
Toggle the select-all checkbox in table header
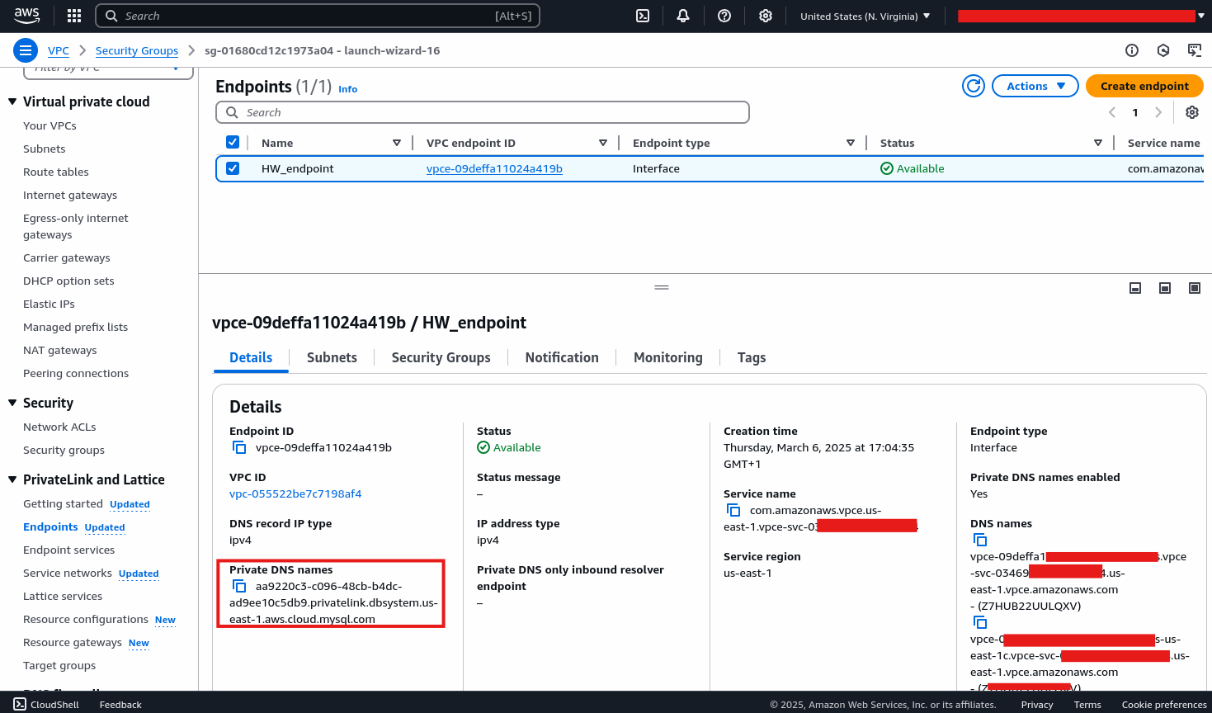tap(233, 142)
